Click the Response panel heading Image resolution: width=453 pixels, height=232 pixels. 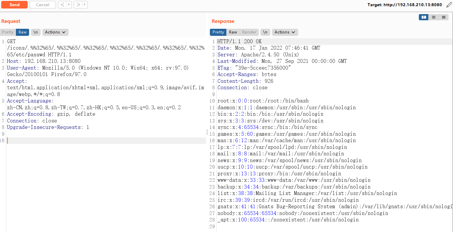(223, 21)
